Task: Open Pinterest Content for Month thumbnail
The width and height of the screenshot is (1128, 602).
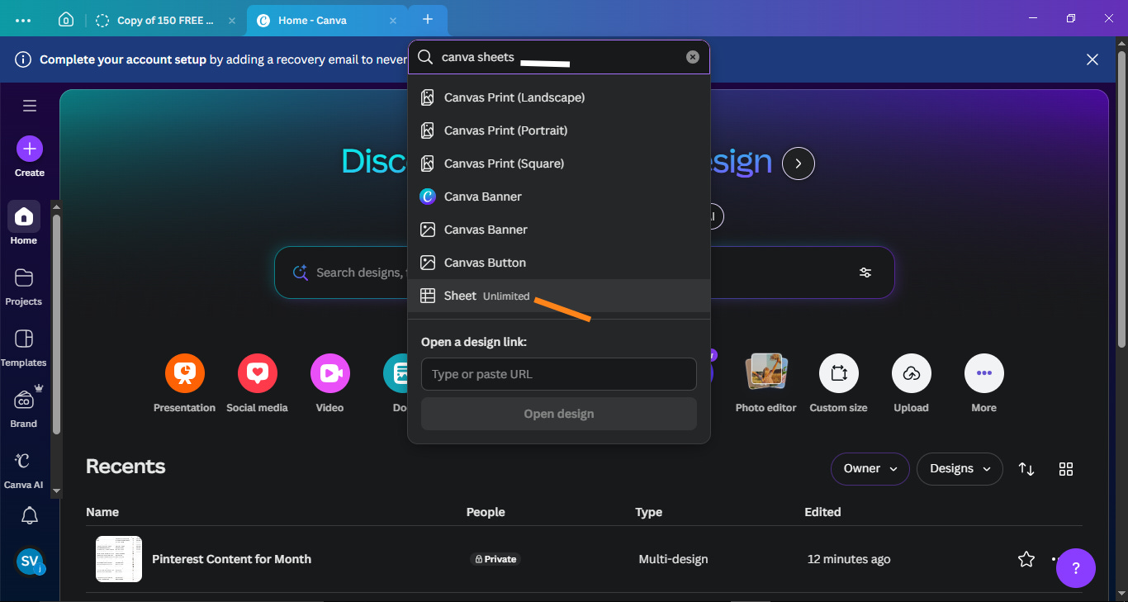Action: [119, 559]
